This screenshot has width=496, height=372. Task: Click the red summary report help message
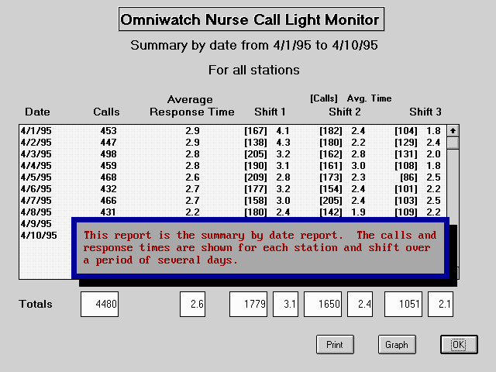coord(260,248)
